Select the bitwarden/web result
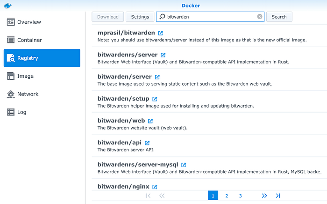327x204 pixels. (209, 124)
